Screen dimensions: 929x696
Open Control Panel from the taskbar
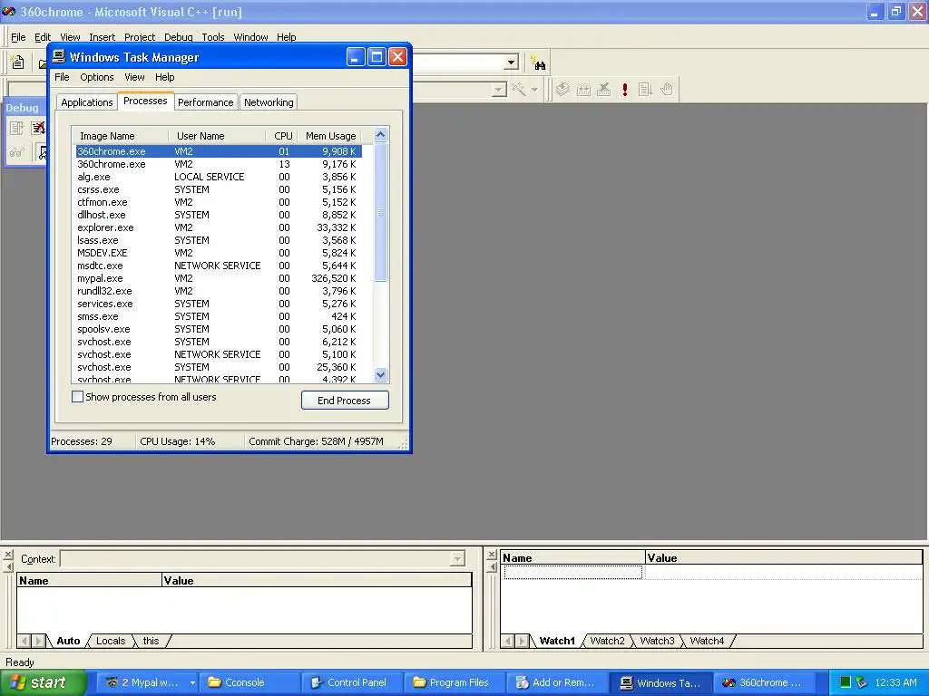(x=353, y=682)
